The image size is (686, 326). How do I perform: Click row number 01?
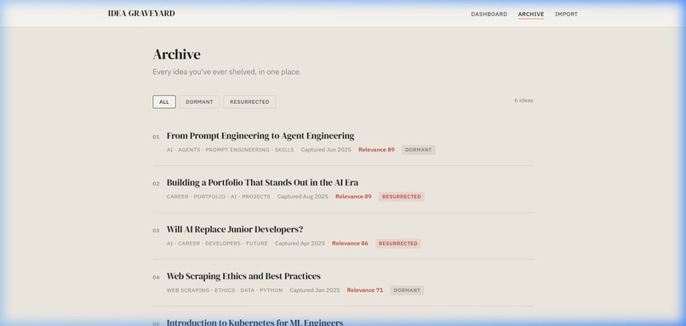[157, 137]
